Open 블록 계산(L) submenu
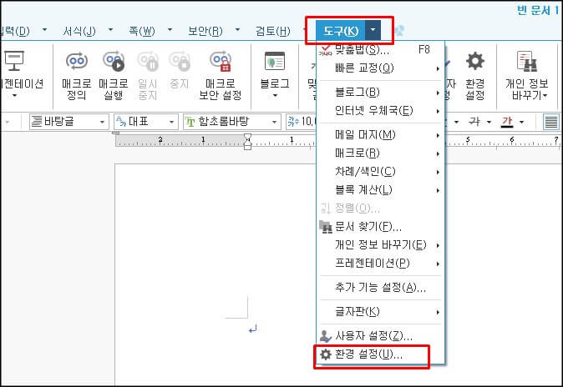Screen dimensions: 563x387 (381, 189)
